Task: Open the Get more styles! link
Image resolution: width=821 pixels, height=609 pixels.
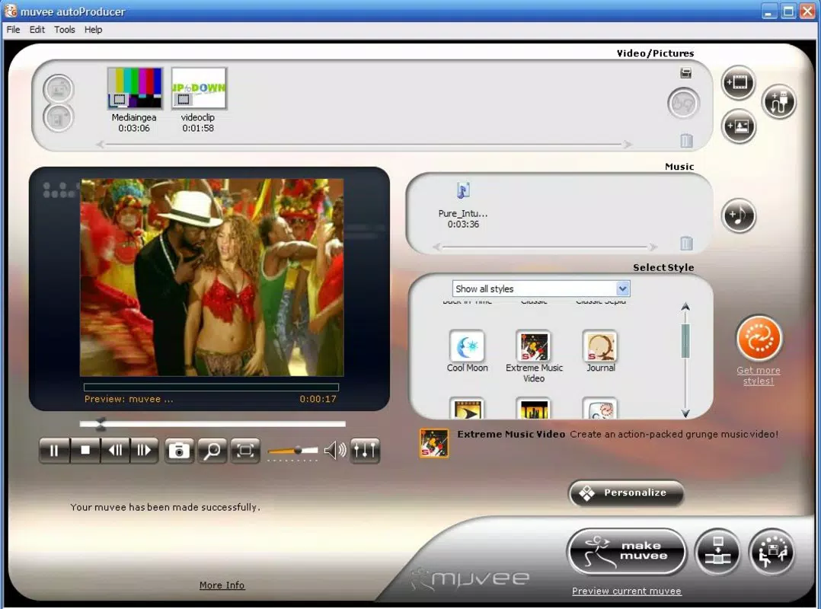Action: [x=759, y=375]
